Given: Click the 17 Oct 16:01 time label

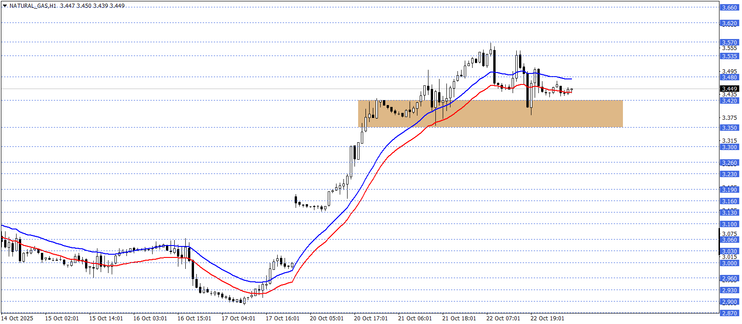Looking at the screenshot, I should pos(282,318).
